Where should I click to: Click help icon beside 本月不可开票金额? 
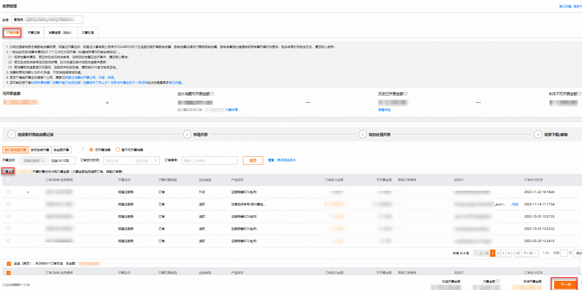(x=580, y=94)
